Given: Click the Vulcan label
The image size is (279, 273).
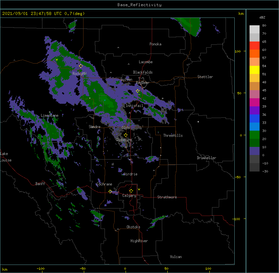Looking at the screenshot, I should pos(176,257).
